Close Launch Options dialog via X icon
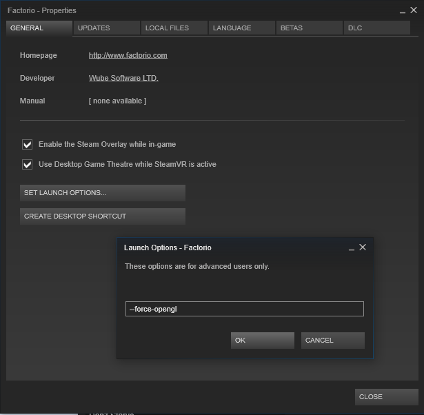 (363, 247)
